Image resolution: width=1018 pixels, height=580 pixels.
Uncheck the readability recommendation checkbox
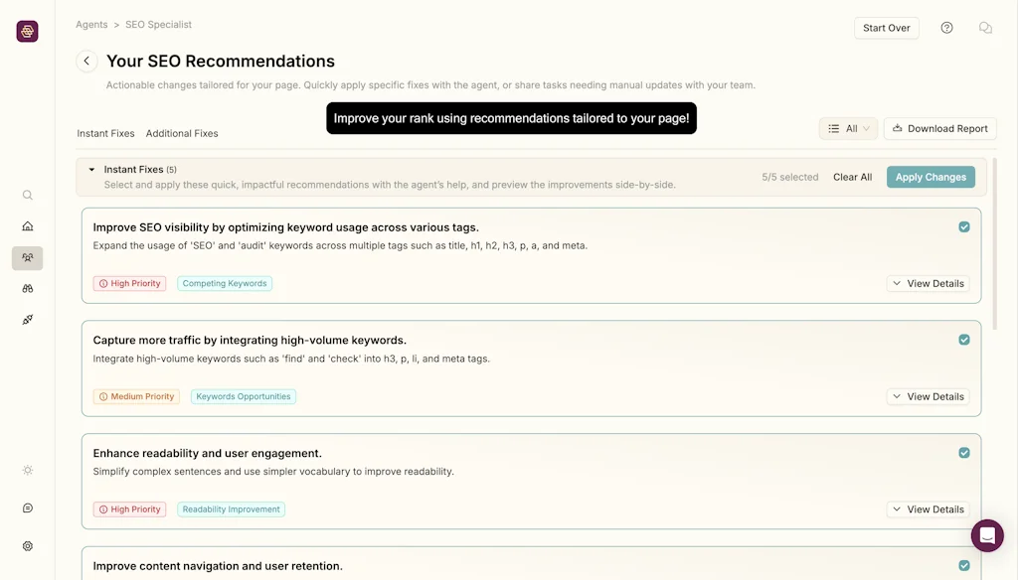pyautogui.click(x=964, y=453)
